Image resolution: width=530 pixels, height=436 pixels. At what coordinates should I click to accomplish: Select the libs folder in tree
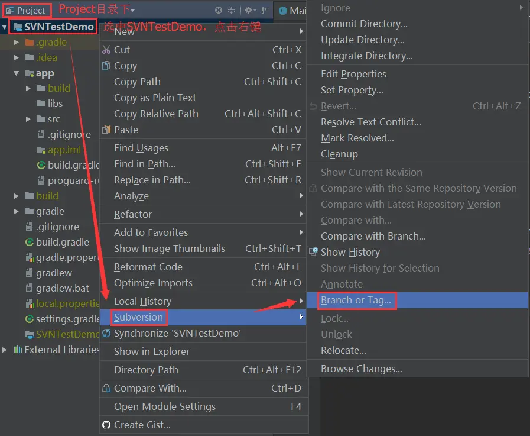50,104
